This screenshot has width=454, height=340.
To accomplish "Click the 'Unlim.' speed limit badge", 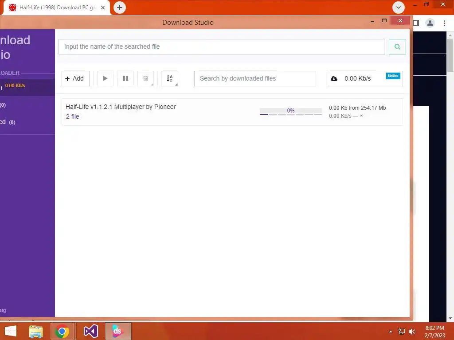I will 393,76.
